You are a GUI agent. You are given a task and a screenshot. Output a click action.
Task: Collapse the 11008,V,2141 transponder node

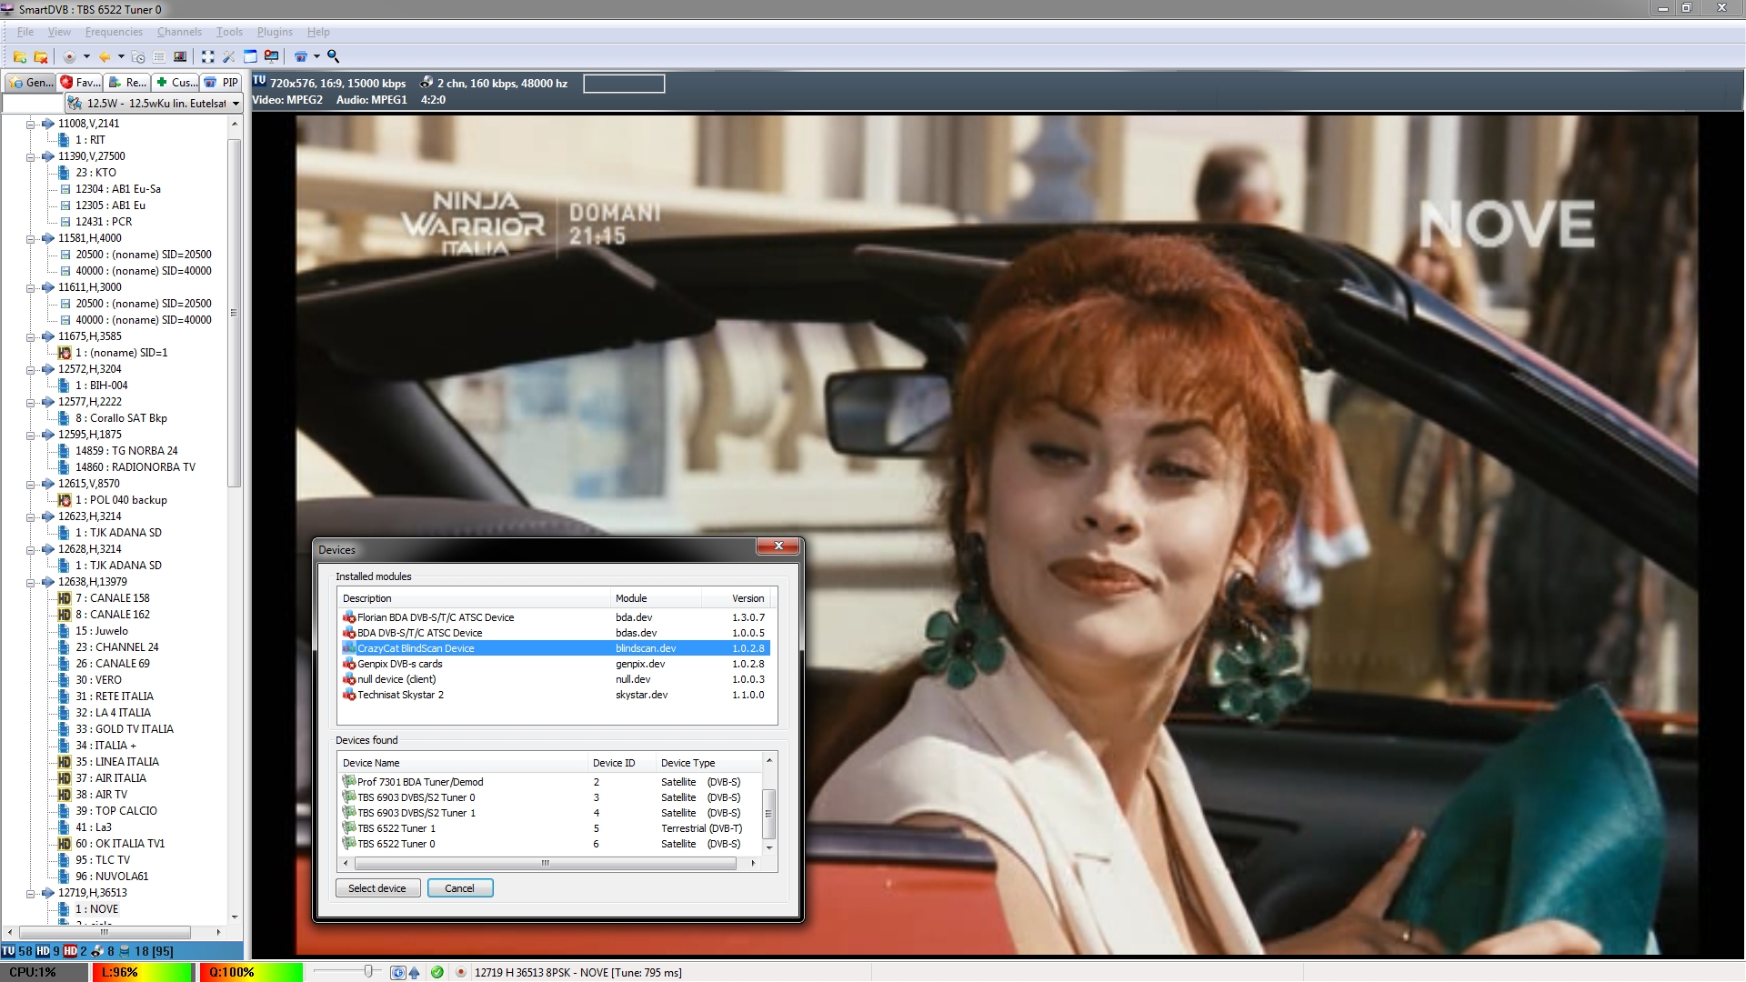pos(30,124)
